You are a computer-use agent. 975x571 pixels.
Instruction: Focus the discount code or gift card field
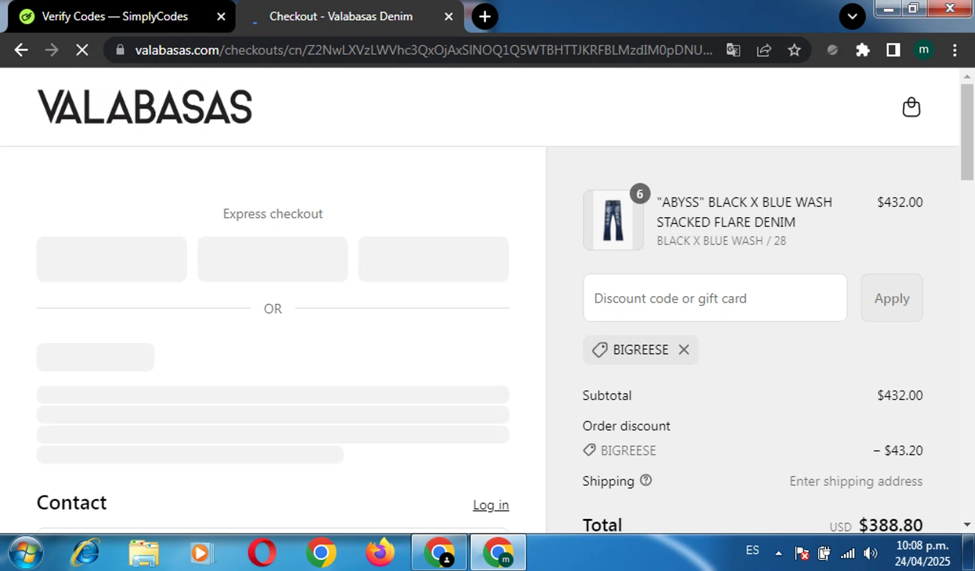[x=715, y=298]
